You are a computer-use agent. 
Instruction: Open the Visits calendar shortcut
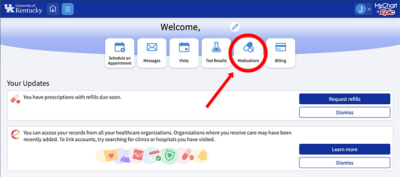184,53
